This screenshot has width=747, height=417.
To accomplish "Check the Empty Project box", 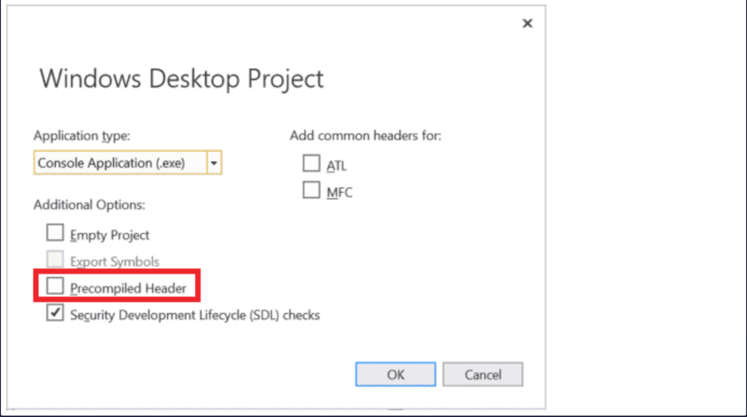I will click(55, 233).
